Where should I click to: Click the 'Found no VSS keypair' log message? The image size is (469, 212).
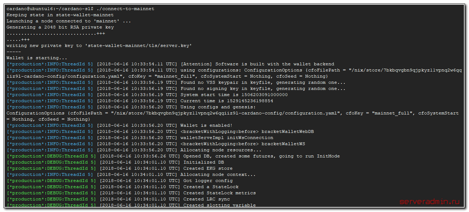pyautogui.click(x=263, y=82)
